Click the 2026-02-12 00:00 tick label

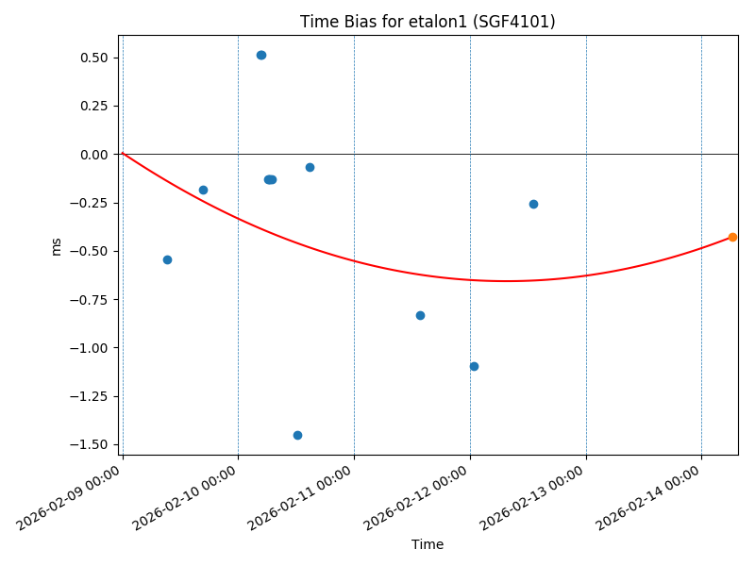(x=418, y=498)
